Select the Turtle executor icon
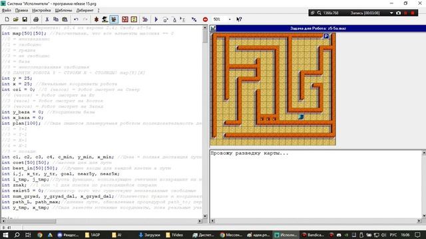This screenshot has width=426, height=239. (x=96, y=19)
